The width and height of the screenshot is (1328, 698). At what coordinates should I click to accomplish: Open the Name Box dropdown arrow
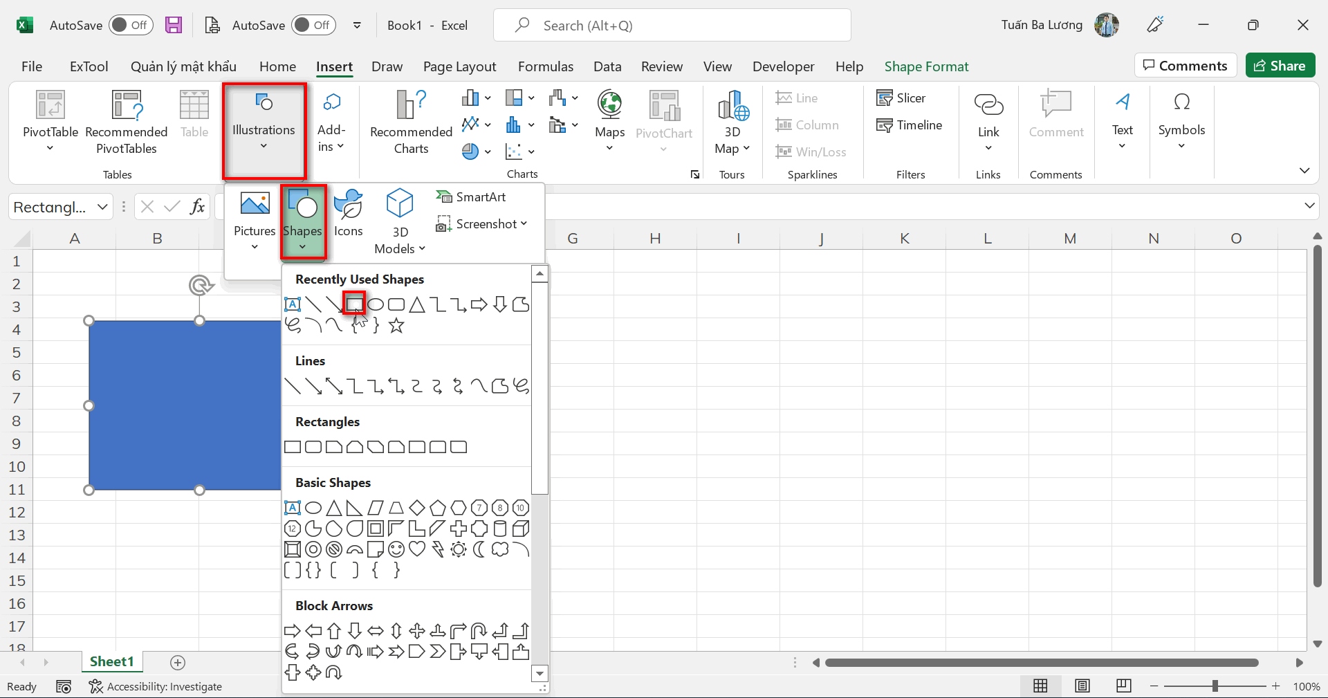[x=102, y=207]
